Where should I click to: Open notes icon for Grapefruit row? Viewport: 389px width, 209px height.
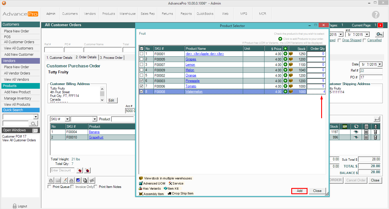(x=366, y=137)
